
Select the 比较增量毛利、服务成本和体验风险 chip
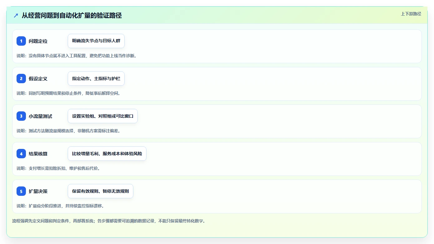click(107, 154)
